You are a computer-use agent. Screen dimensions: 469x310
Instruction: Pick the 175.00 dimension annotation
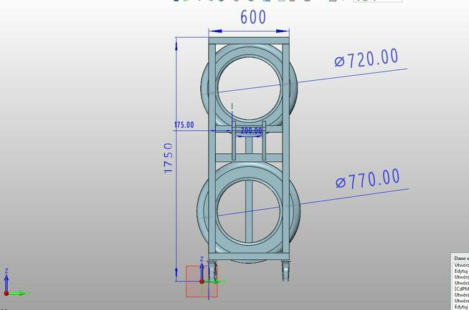pos(184,125)
